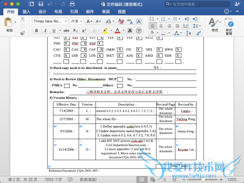Viewport: 244px width, 183px height.
Task: Decrease paragraph indent
Action: [x=187, y=19]
